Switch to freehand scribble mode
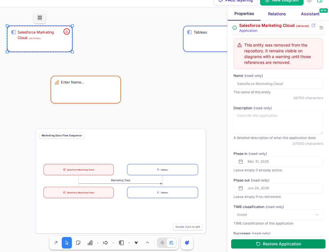Viewport: 329px width, 252px height. click(x=162, y=243)
